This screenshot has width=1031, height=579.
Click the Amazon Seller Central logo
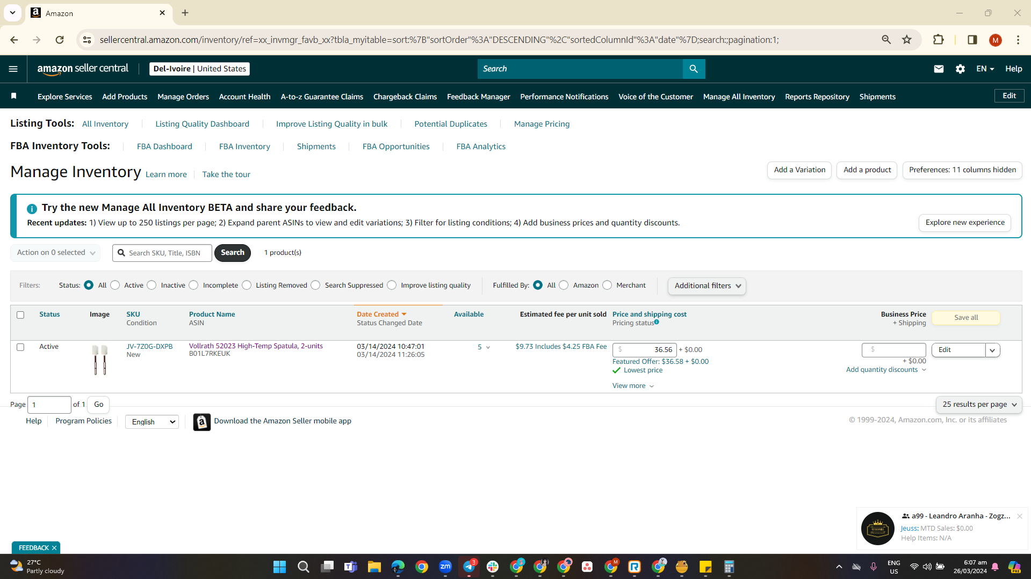point(83,69)
